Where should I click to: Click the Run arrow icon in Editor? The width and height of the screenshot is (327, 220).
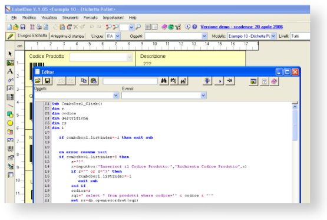[219, 81]
